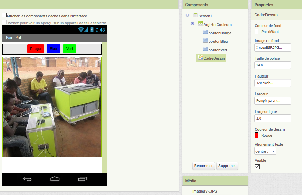Image resolution: width=302 pixels, height=195 pixels.
Task: Select ArgtHorCouleurs in the component tree
Action: (217, 25)
